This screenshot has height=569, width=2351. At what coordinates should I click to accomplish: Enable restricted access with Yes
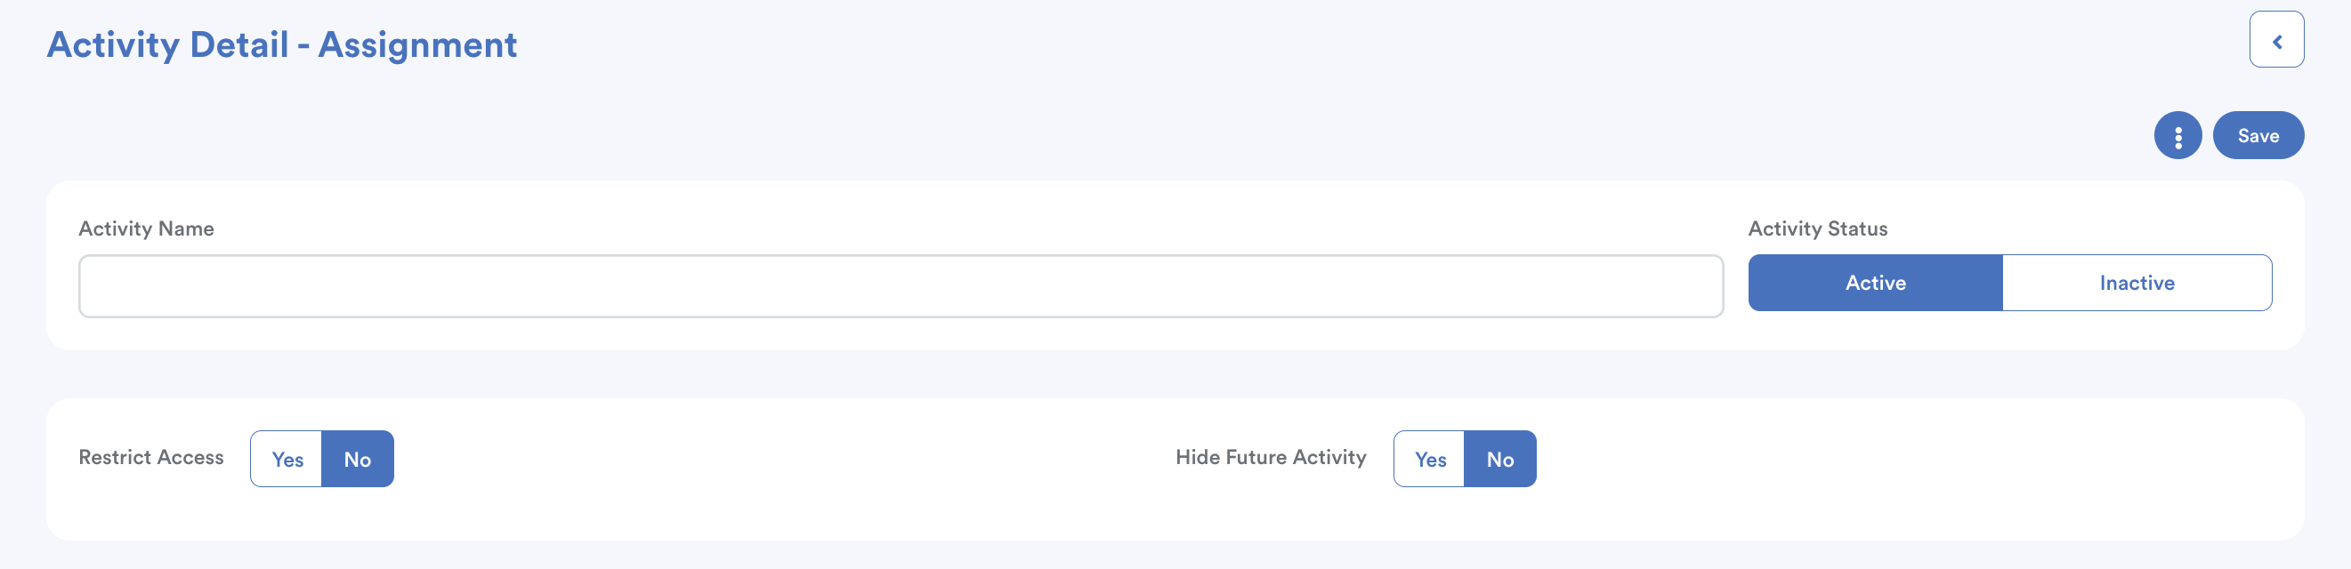(x=287, y=460)
